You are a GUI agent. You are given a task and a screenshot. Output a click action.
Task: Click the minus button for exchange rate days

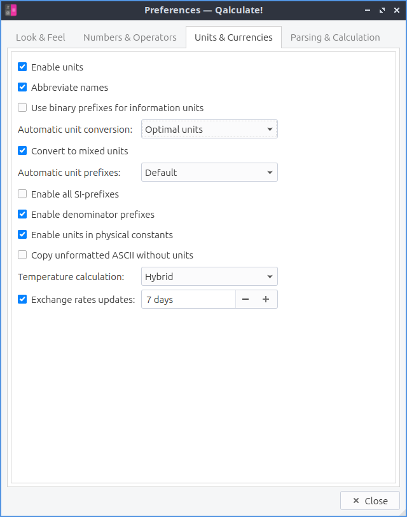click(x=245, y=300)
